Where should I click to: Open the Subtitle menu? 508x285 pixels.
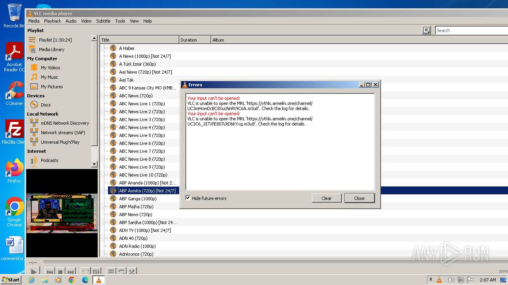[x=103, y=21]
